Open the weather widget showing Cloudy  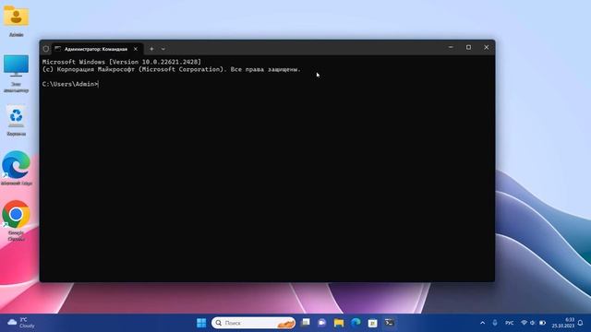click(21, 323)
